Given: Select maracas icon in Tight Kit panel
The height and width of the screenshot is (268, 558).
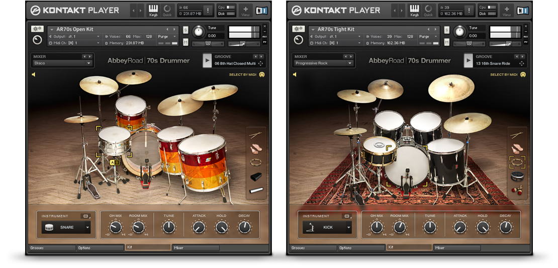Looking at the screenshot, I should (x=517, y=190).
